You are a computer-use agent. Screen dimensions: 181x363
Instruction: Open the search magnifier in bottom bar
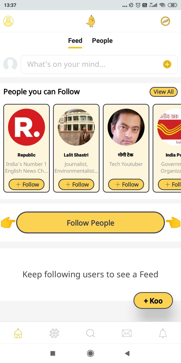90,333
